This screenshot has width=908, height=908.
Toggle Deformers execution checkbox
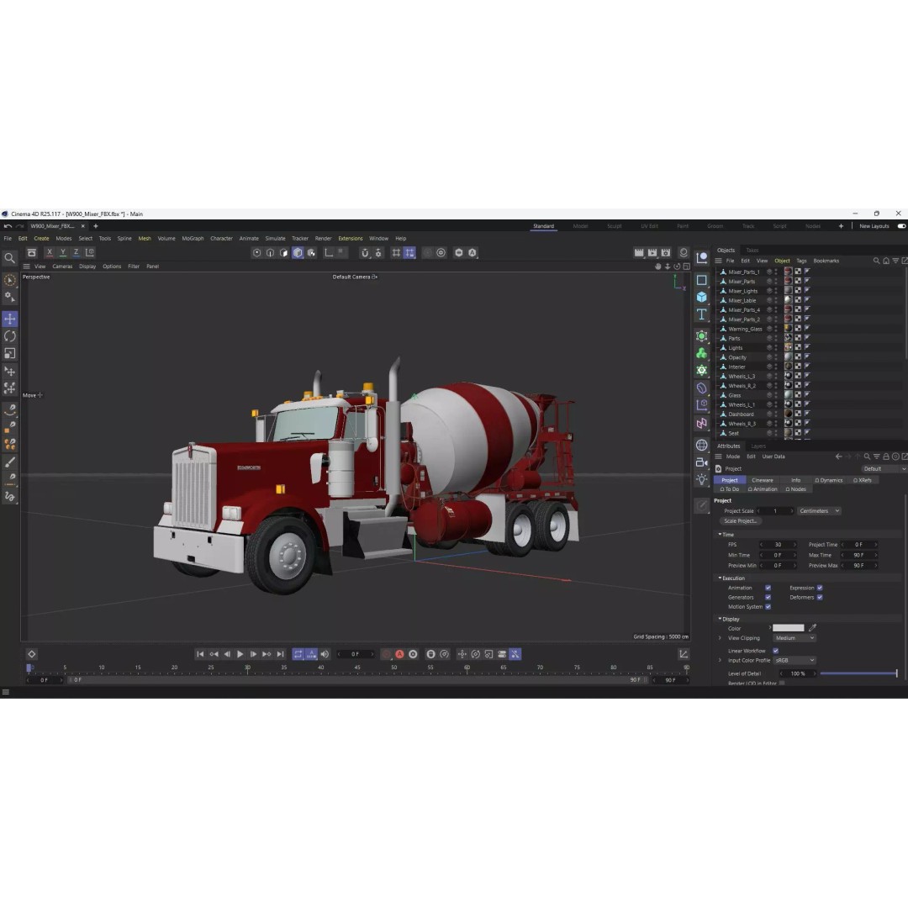820,597
